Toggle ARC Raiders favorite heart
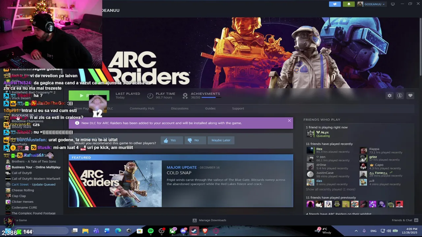Screen dimensions: 422x237 point(410,95)
